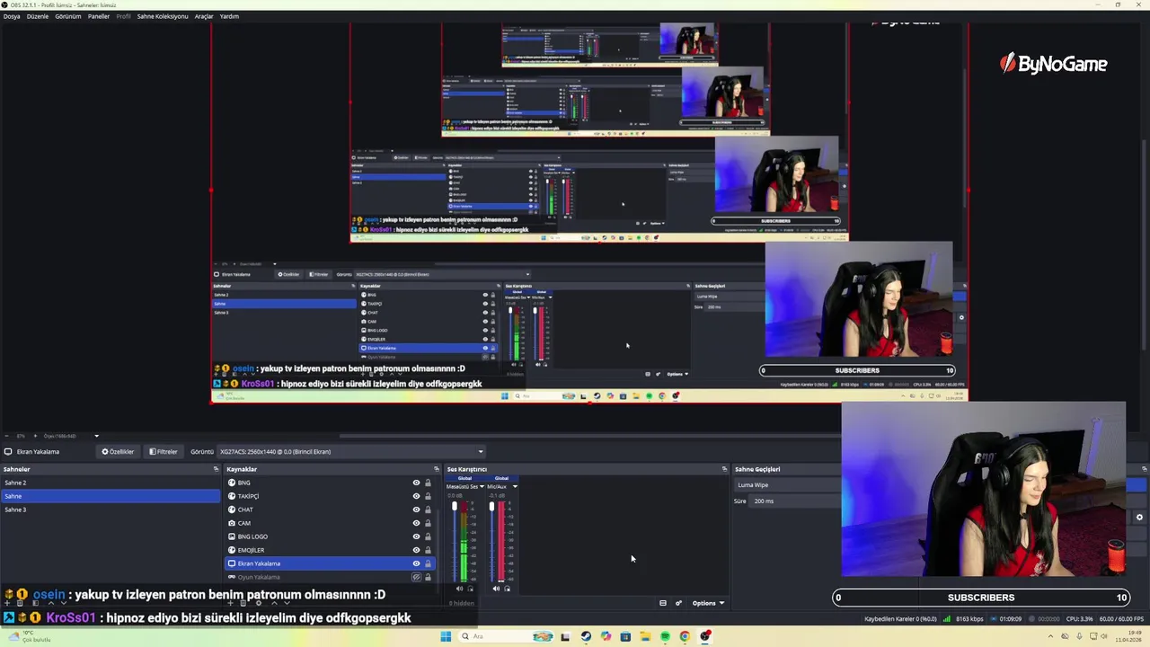Hide the EMOJİLER source
Image resolution: width=1150 pixels, height=647 pixels.
(x=416, y=550)
